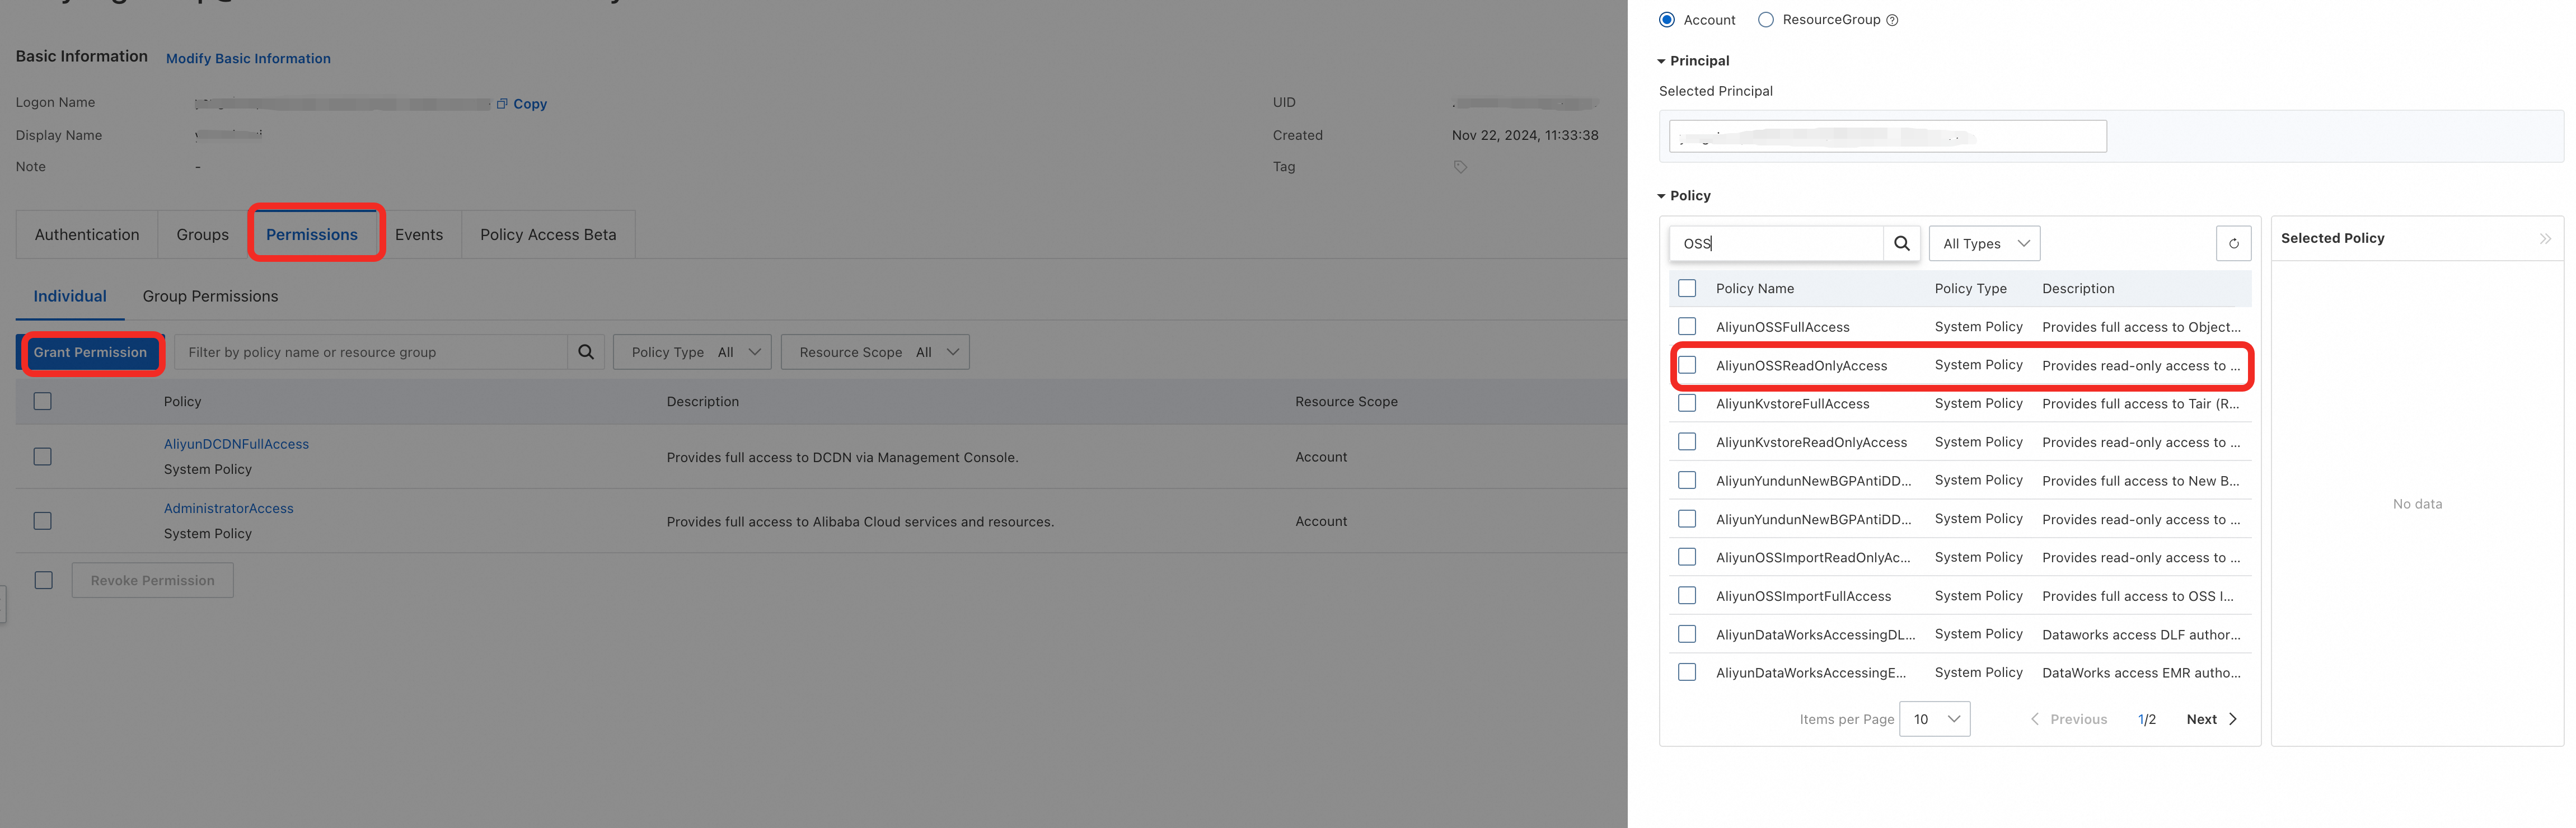Click the refresh policy list icon

pos(2233,243)
